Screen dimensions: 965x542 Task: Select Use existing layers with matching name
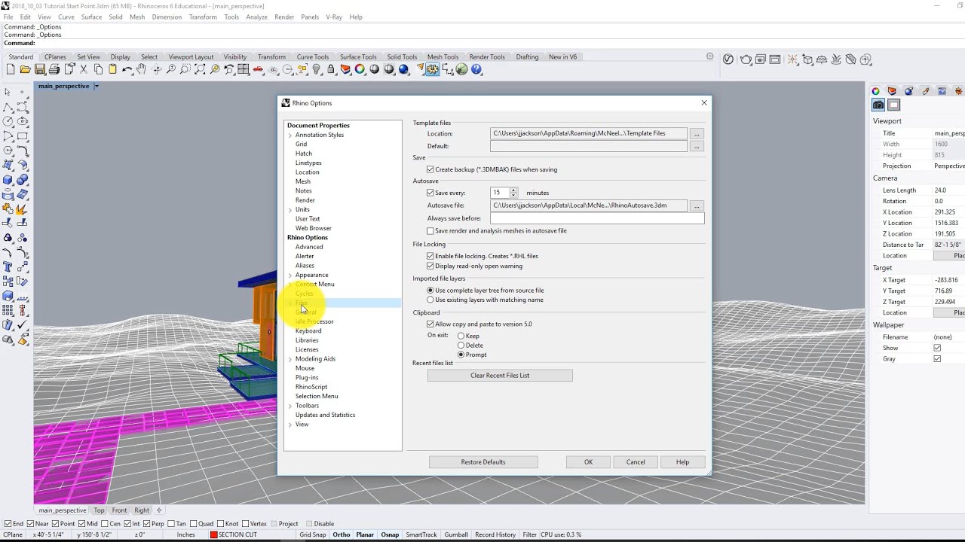click(x=430, y=300)
